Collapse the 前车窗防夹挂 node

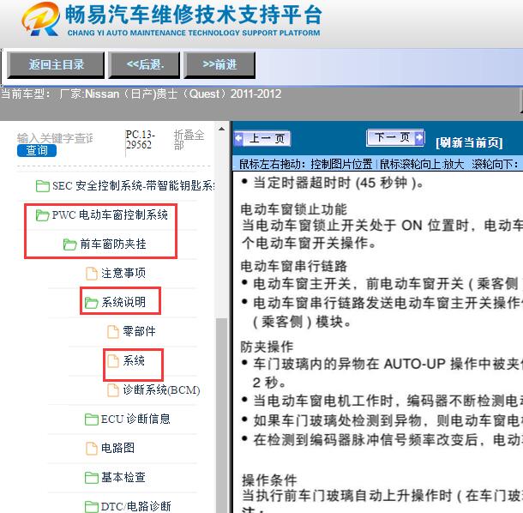(x=113, y=244)
